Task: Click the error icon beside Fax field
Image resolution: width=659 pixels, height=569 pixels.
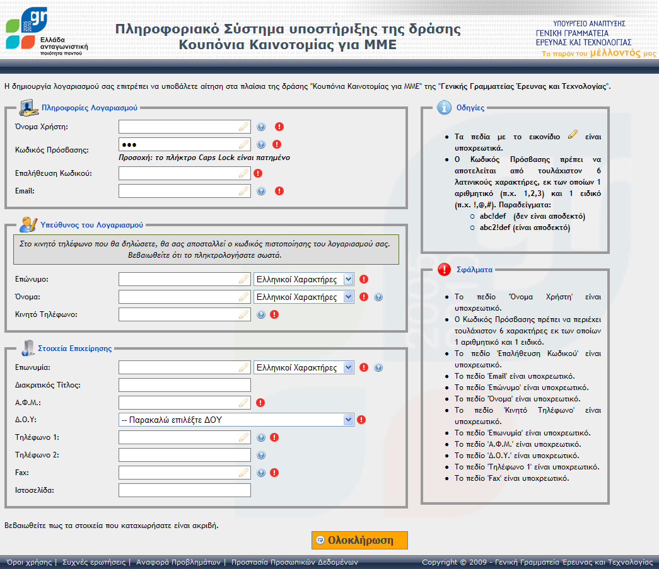Action: click(x=274, y=473)
